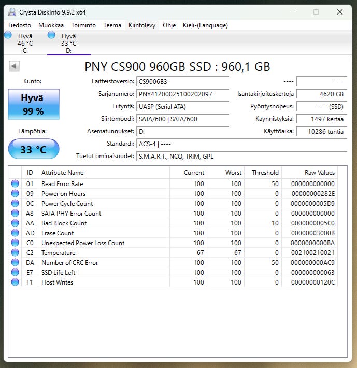The width and height of the screenshot is (357, 368).
Task: Click the supported features field S.M.A.R.T., NCQ, TRIM, GPL
Action: point(241,157)
